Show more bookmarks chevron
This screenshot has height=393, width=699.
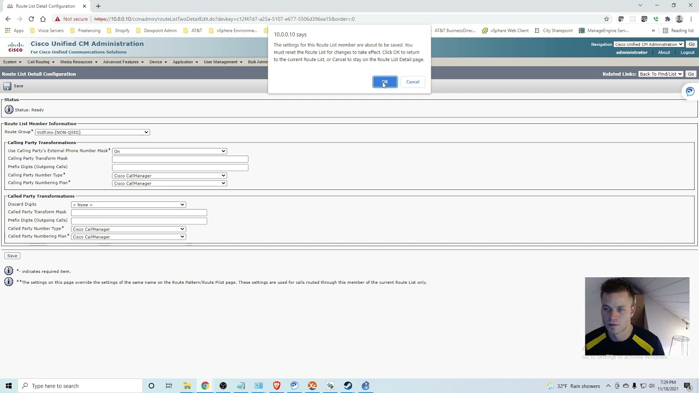[x=653, y=31]
